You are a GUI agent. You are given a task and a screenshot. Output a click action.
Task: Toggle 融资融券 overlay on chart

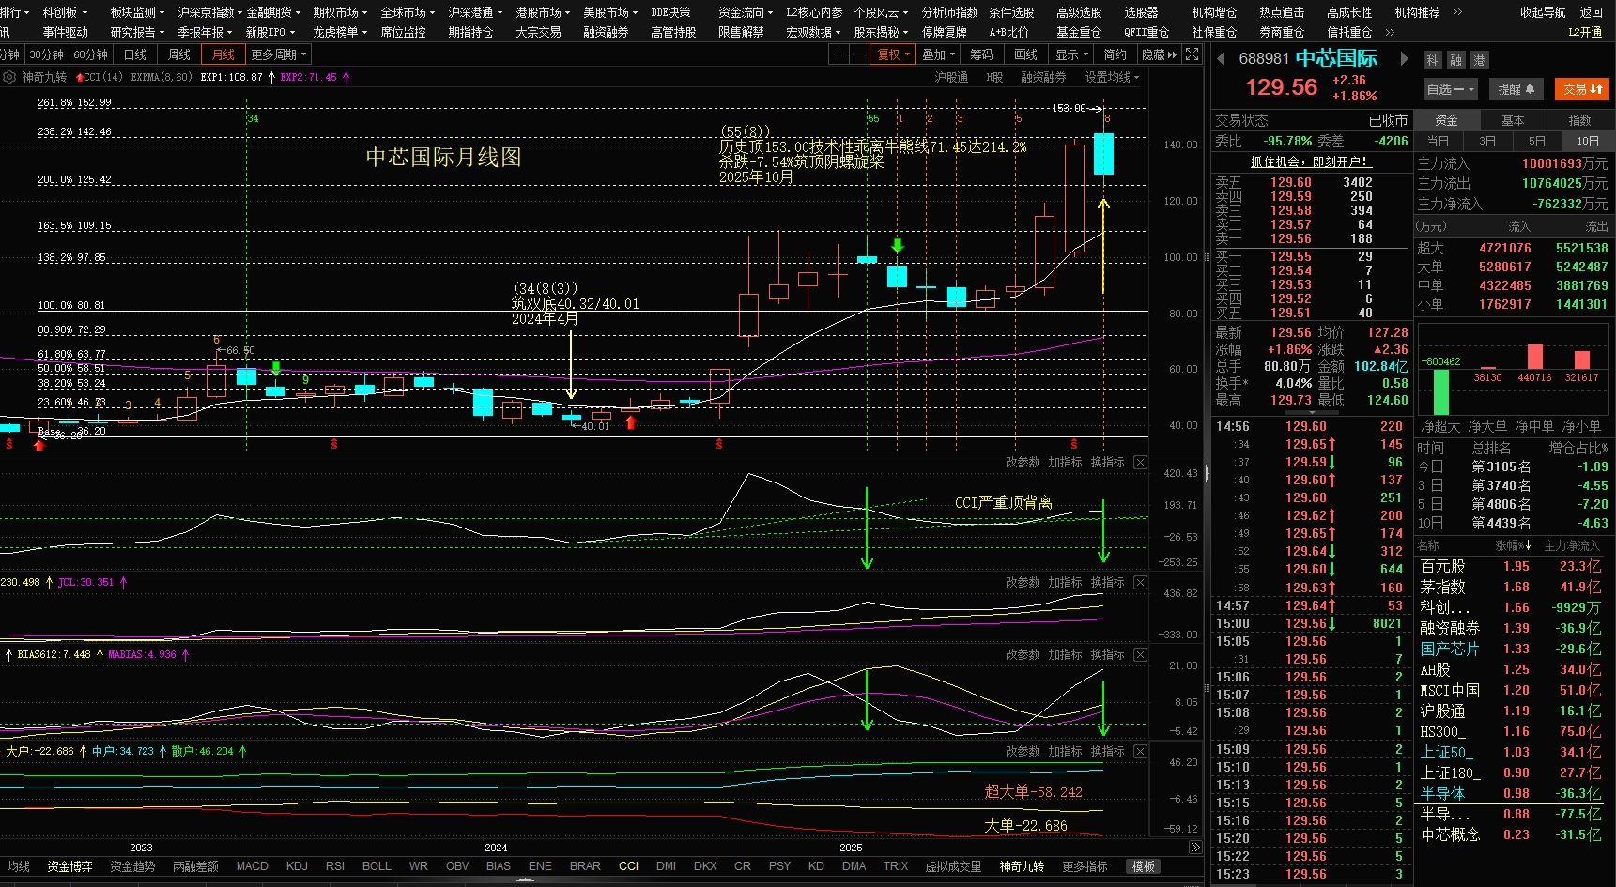click(x=1043, y=77)
